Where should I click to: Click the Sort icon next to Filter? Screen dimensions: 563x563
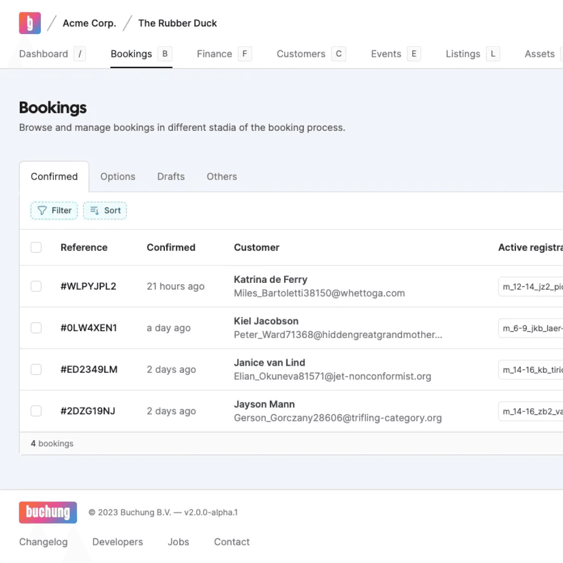coord(94,210)
